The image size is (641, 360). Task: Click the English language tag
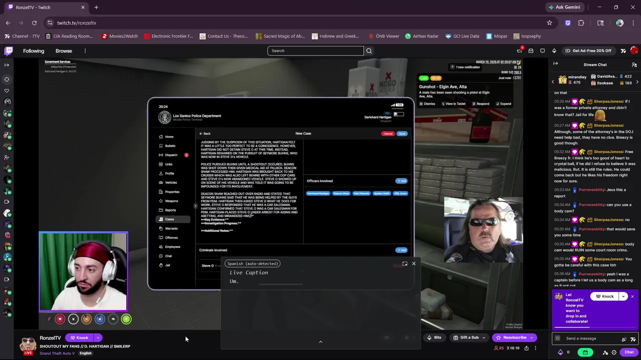(85, 353)
